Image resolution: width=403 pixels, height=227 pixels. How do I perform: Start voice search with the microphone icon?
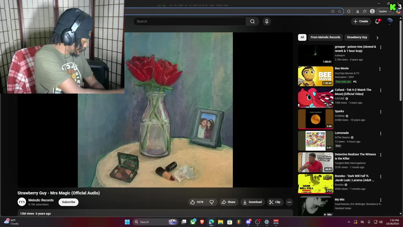click(x=267, y=21)
